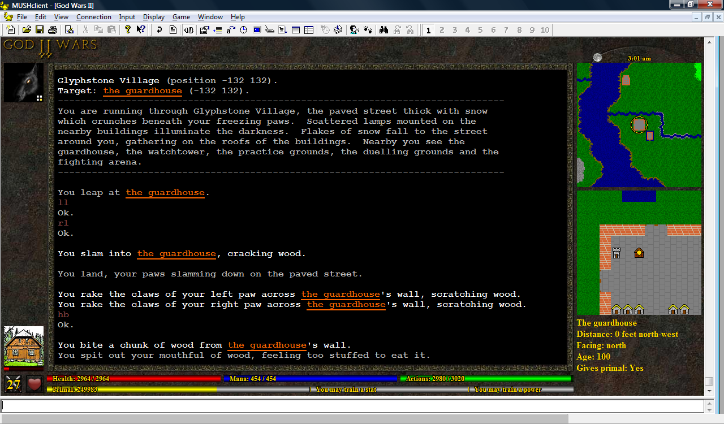Open the Game menu
The height and width of the screenshot is (424, 724).
(181, 17)
